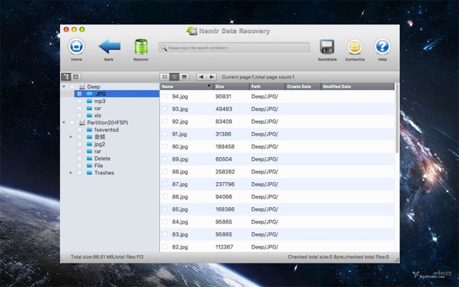
Task: Click the fseventsd folder icon
Action: (89, 130)
